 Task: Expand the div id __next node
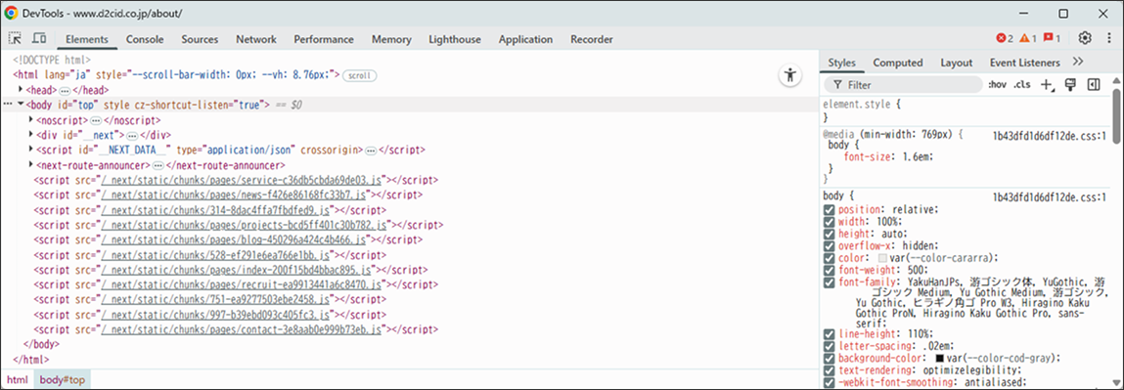(x=31, y=135)
